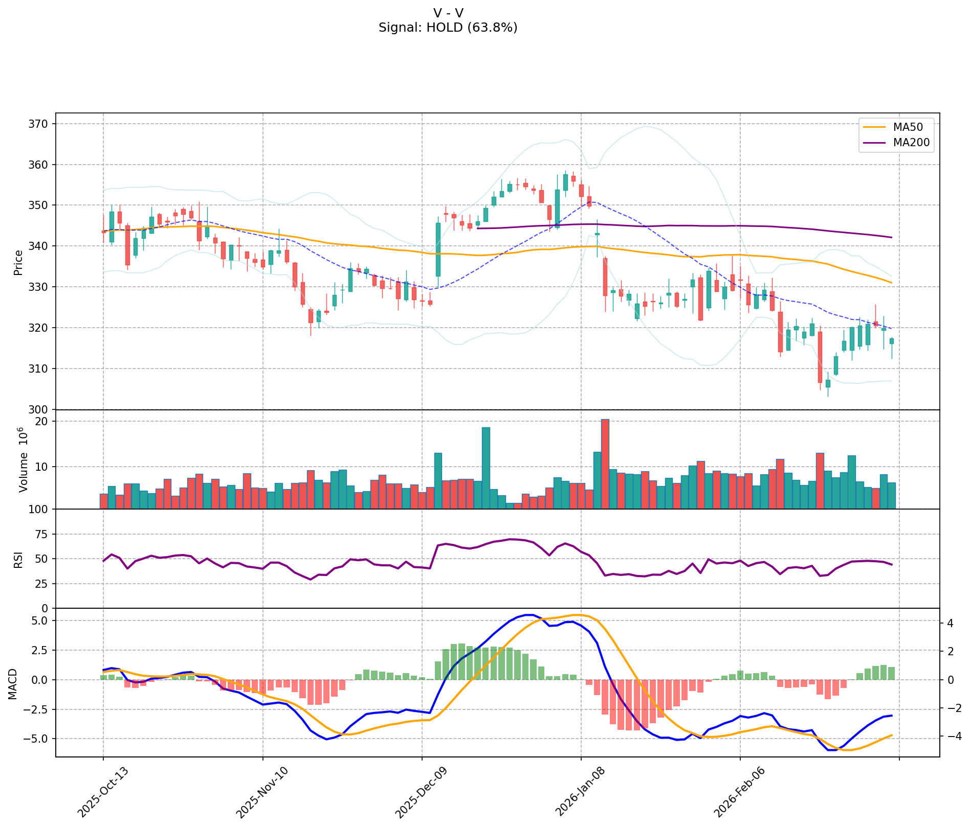Click the 'Volume' y-axis label
This screenshot has width=970, height=828.
click(x=23, y=460)
